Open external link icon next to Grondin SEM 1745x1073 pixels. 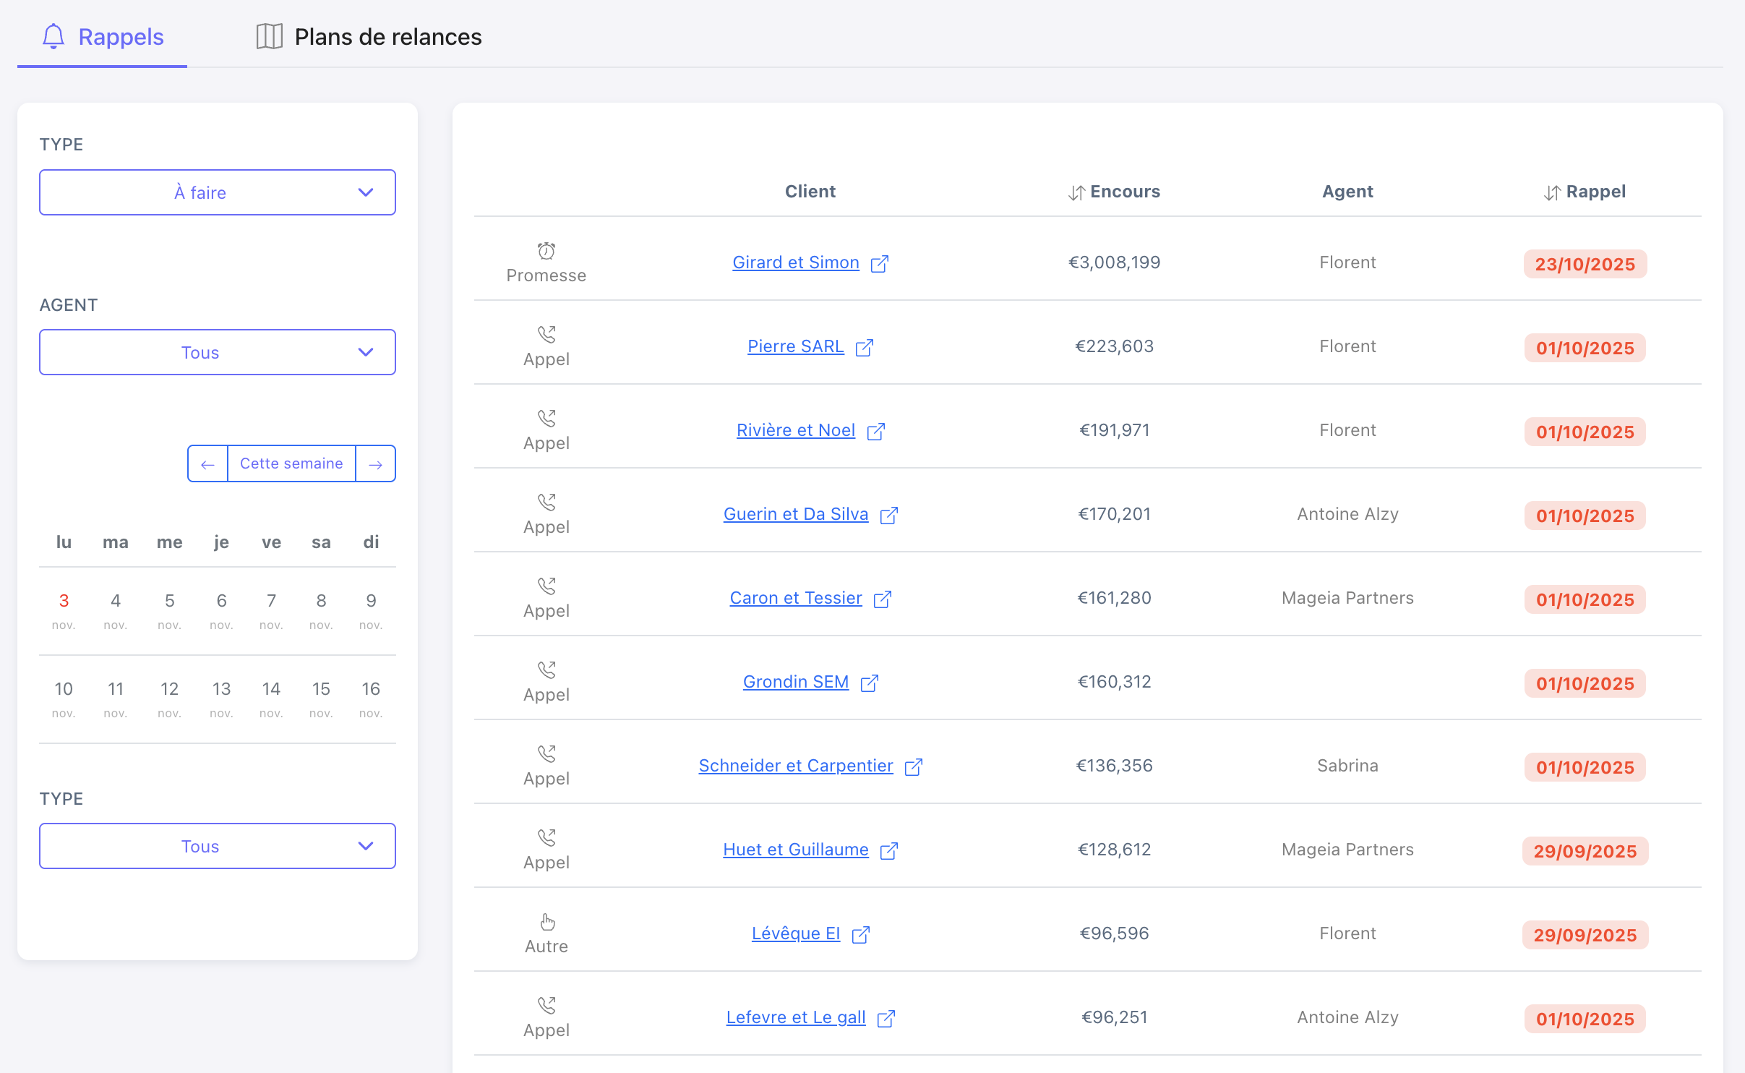click(869, 683)
